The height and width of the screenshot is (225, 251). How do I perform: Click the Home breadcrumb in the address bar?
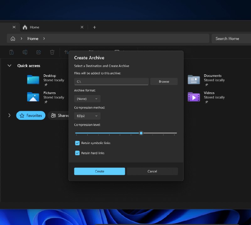[33, 39]
